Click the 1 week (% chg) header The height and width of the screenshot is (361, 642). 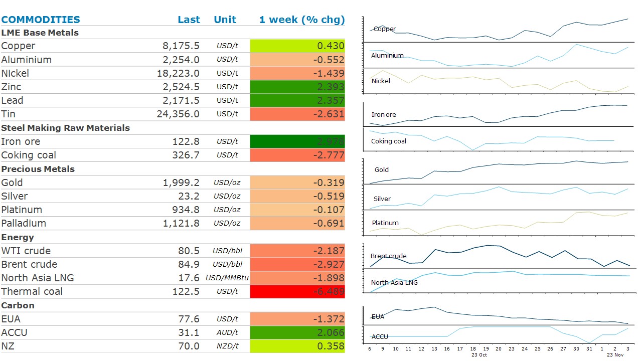(x=302, y=20)
